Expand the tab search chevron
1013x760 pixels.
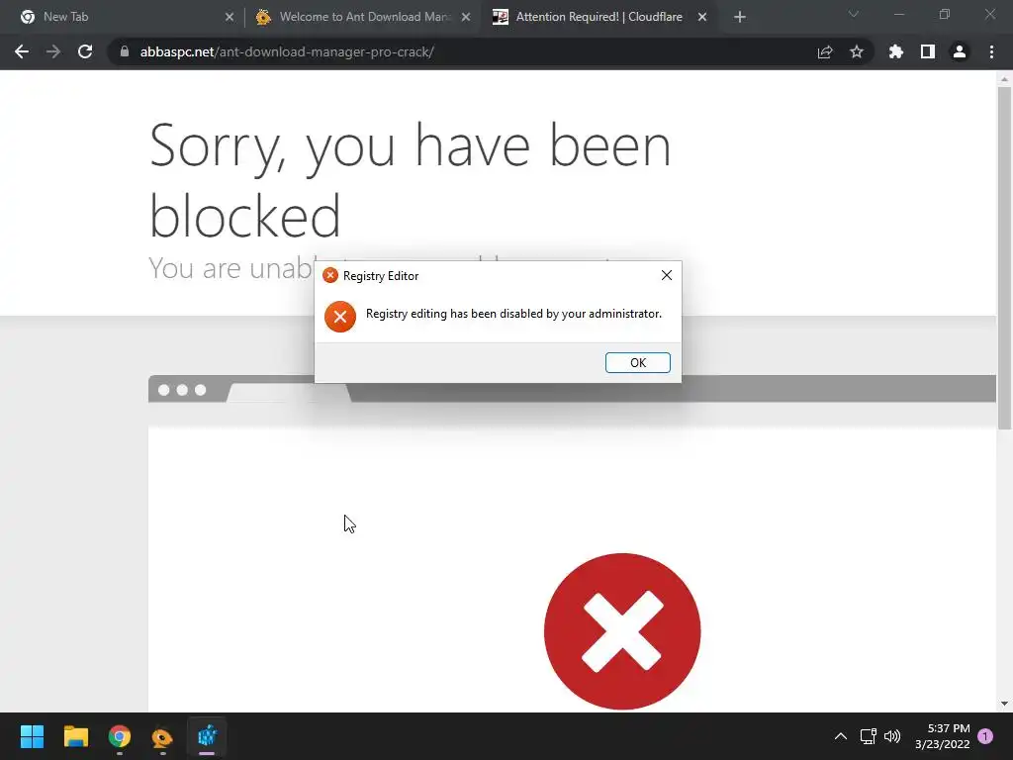(854, 14)
